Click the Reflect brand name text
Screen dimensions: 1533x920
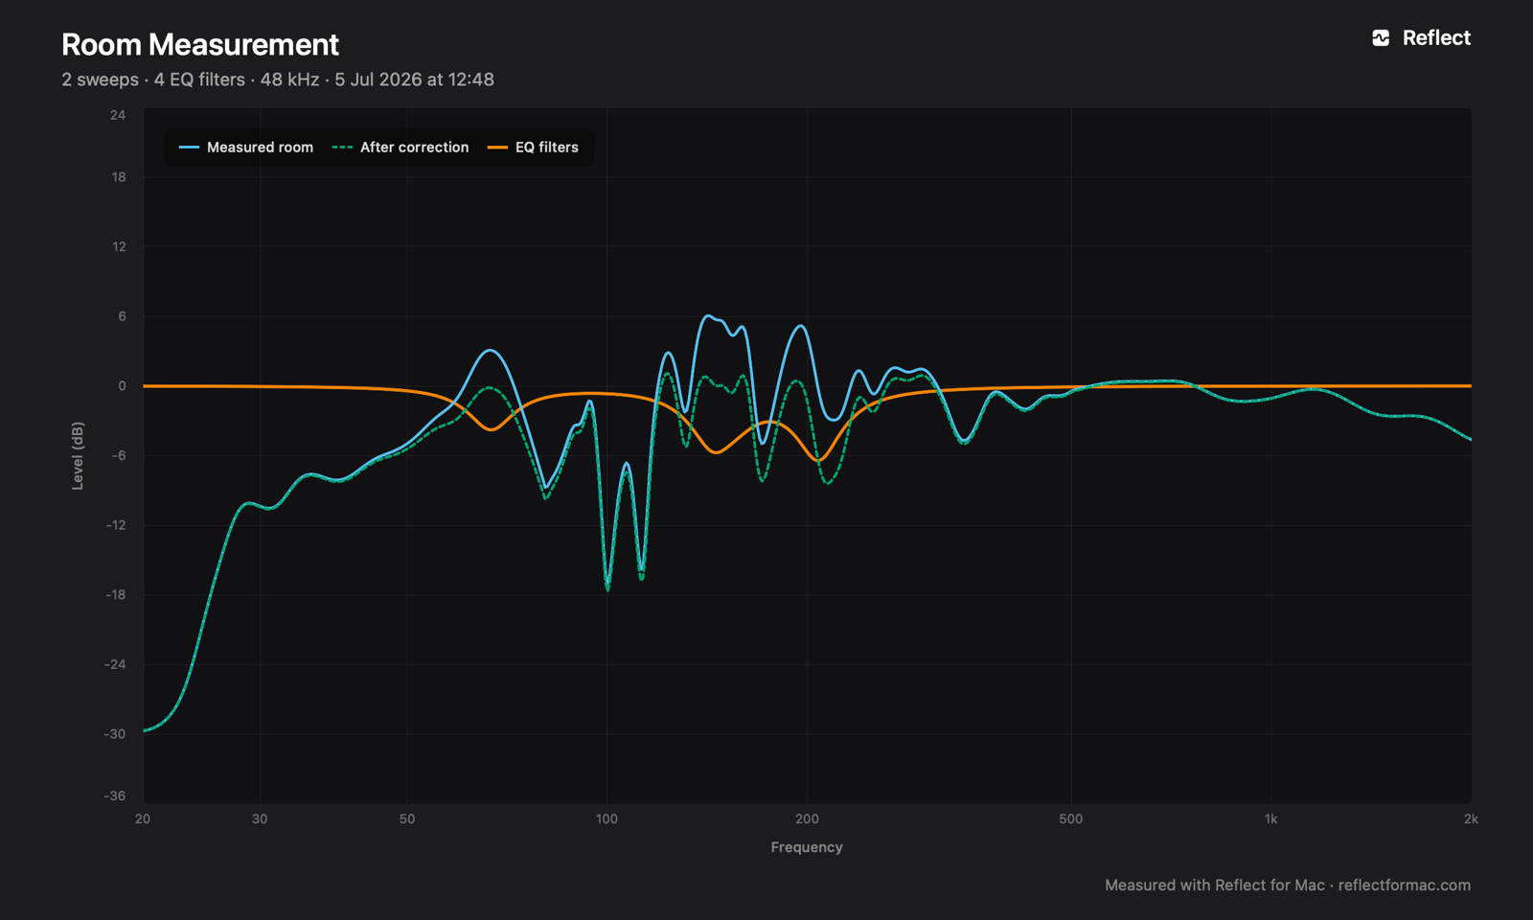tap(1436, 38)
